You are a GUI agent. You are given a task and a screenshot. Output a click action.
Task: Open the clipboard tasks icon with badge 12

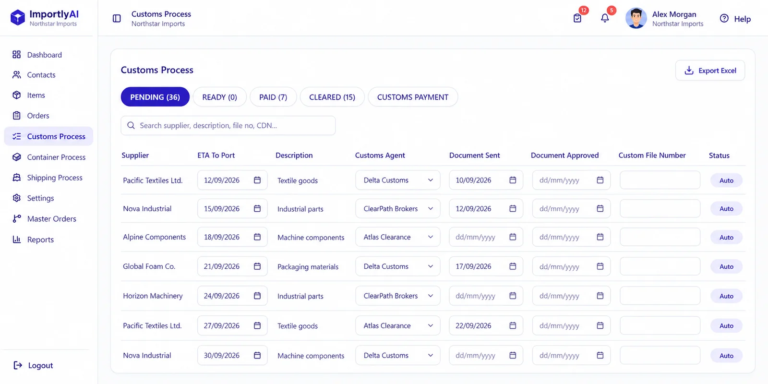(577, 18)
